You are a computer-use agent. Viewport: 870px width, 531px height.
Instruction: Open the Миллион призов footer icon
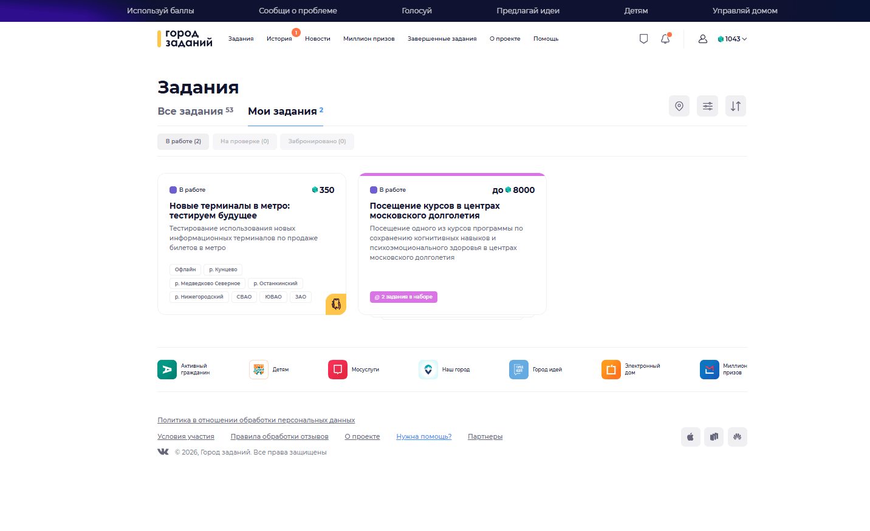710,370
